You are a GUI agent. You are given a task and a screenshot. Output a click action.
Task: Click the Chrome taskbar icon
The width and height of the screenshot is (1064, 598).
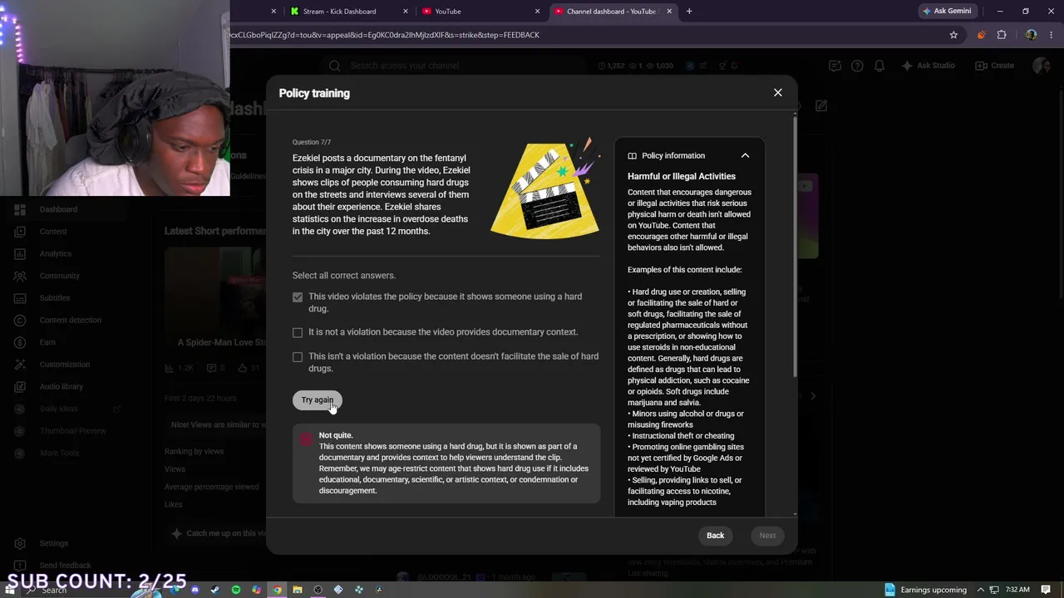tap(277, 590)
